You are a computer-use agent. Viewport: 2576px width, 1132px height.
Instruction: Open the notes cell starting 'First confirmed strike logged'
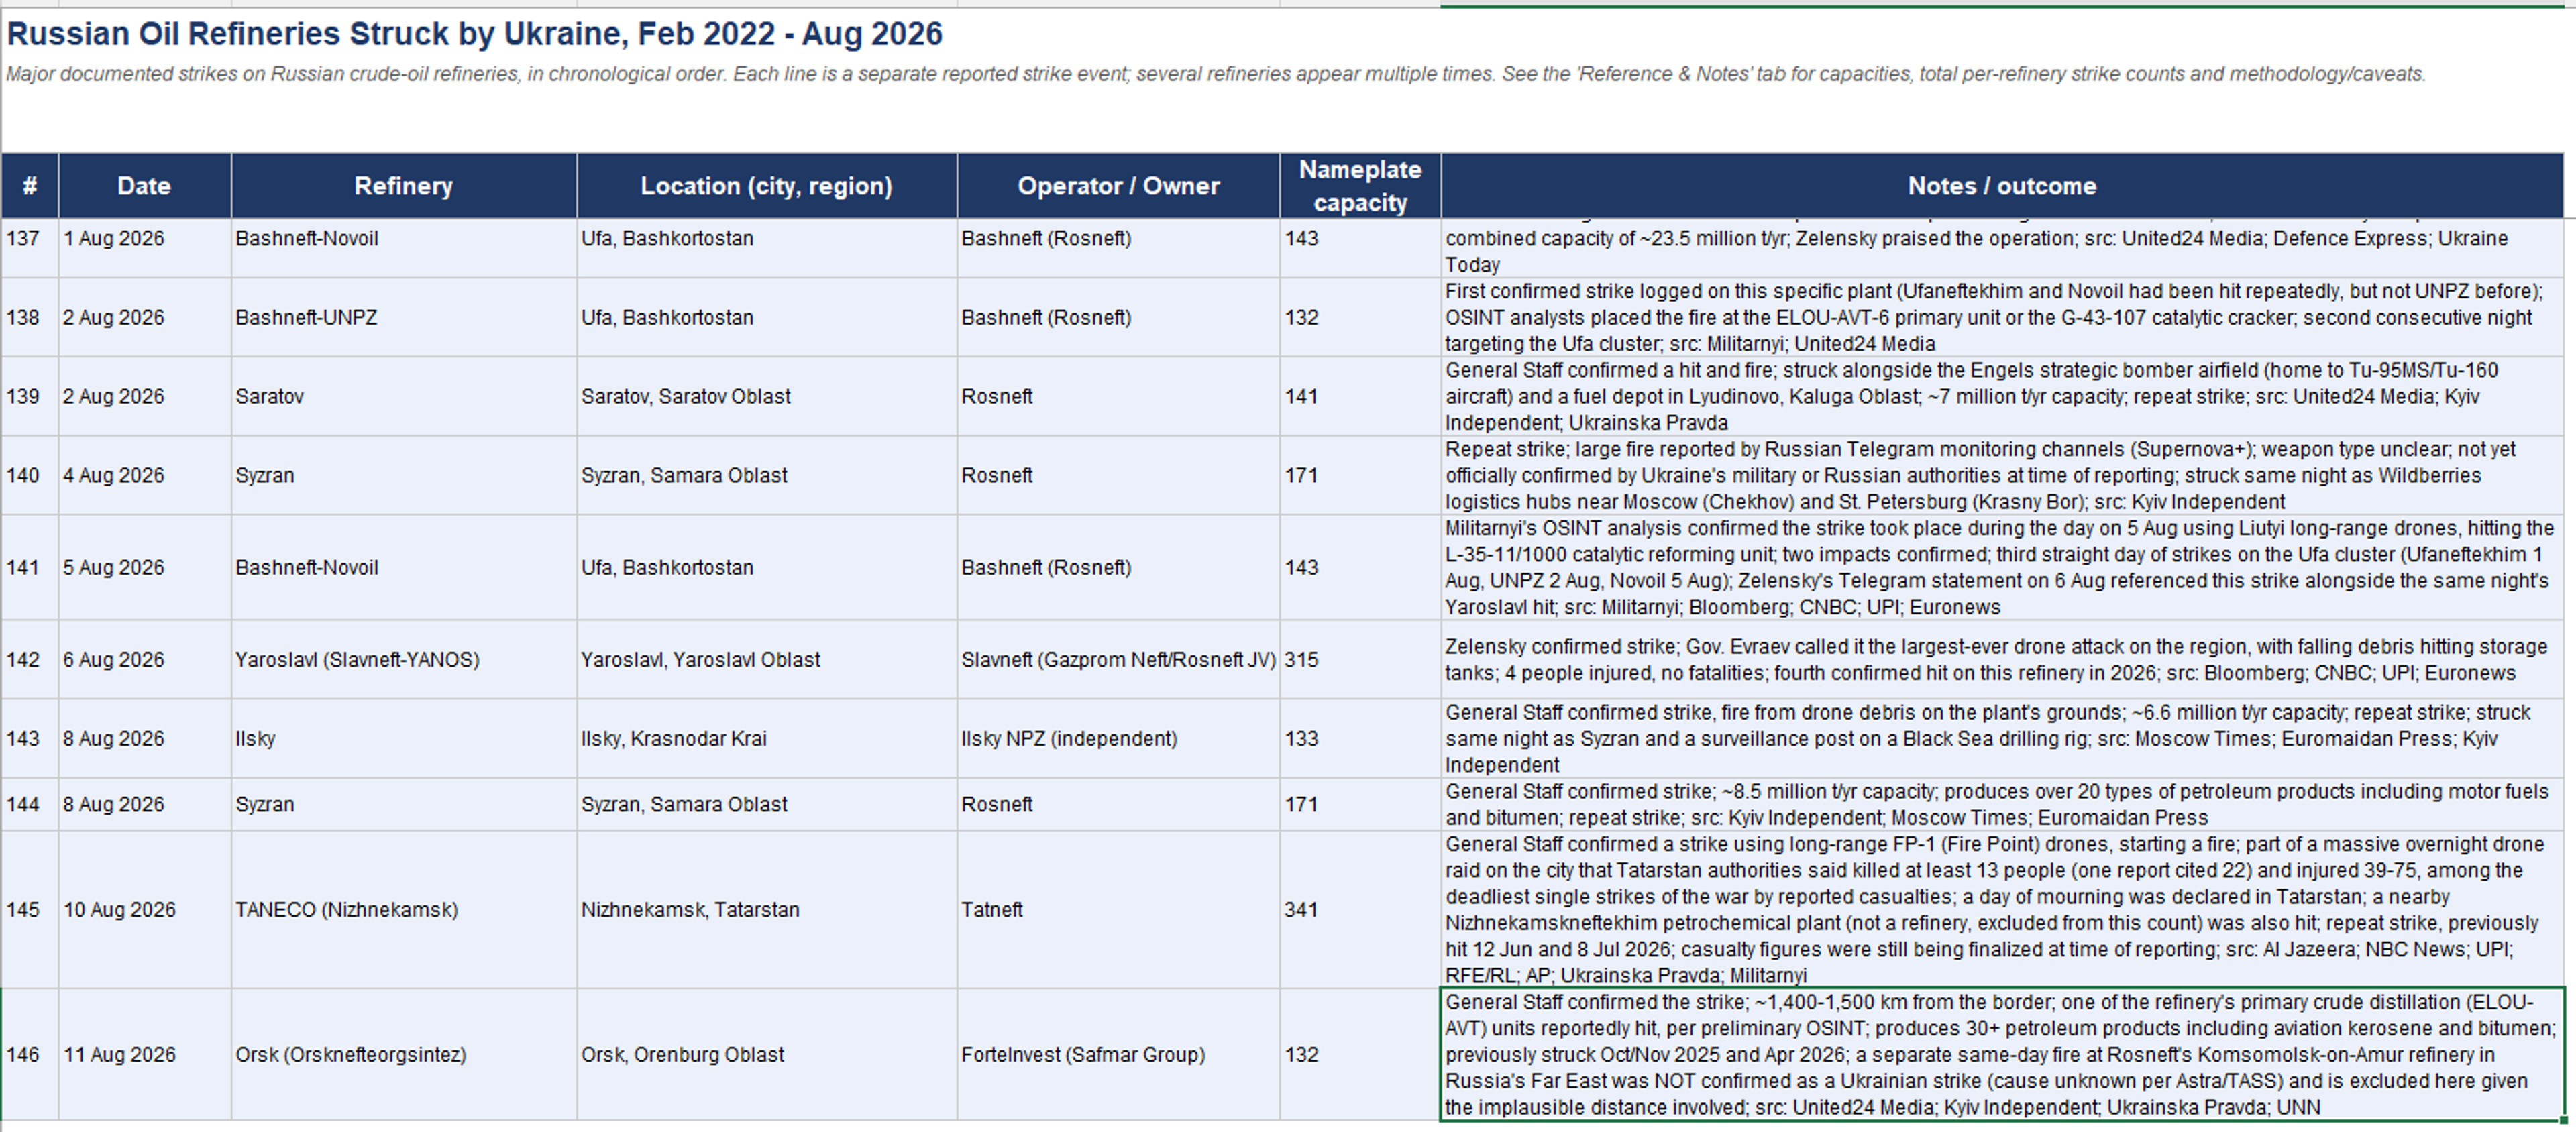(x=2002, y=318)
